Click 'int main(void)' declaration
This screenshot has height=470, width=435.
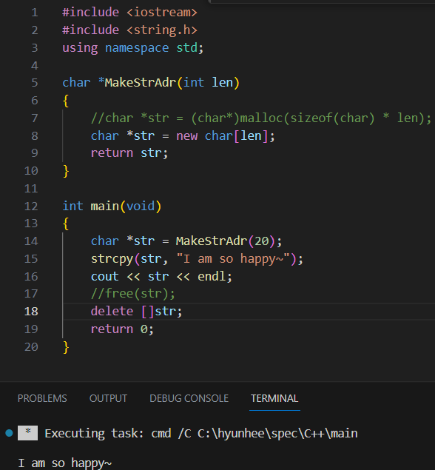112,207
